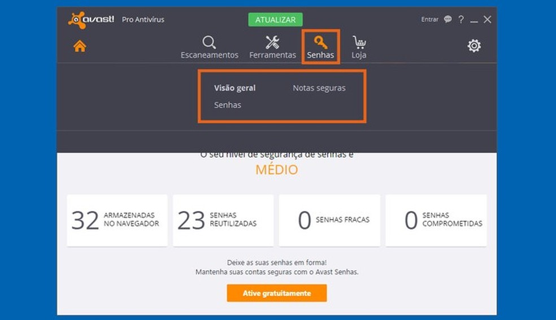
Task: Click the Entrar sign-in link
Action: coord(430,19)
